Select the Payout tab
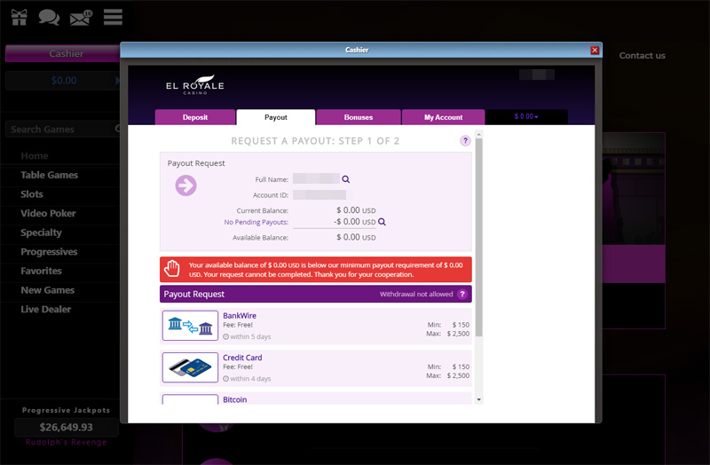 click(276, 117)
